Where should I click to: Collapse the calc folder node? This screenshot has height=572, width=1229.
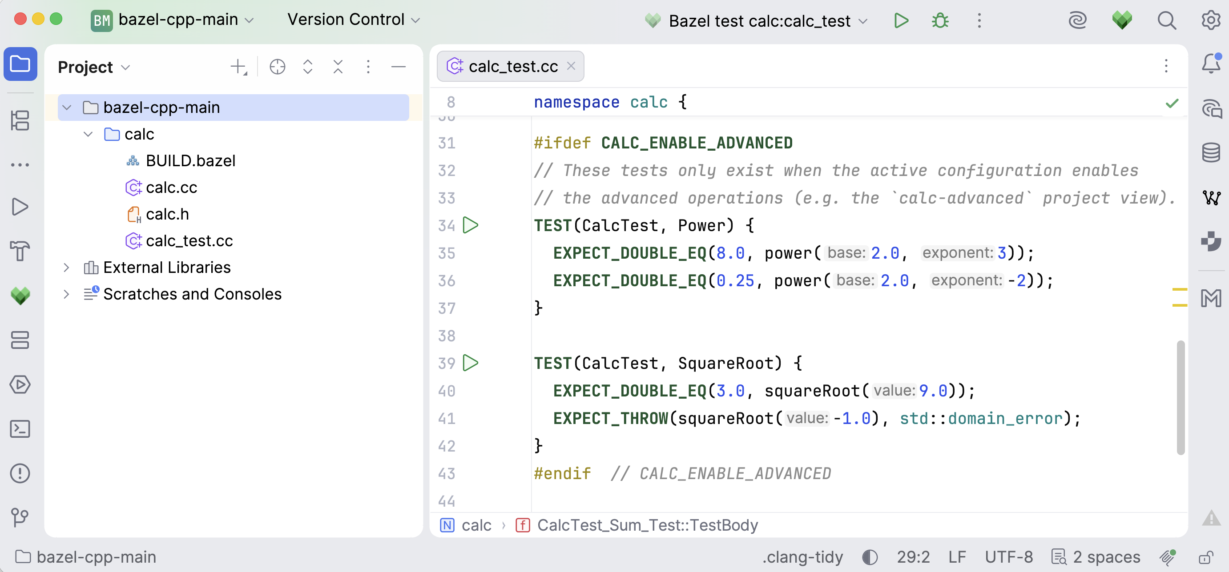point(88,134)
